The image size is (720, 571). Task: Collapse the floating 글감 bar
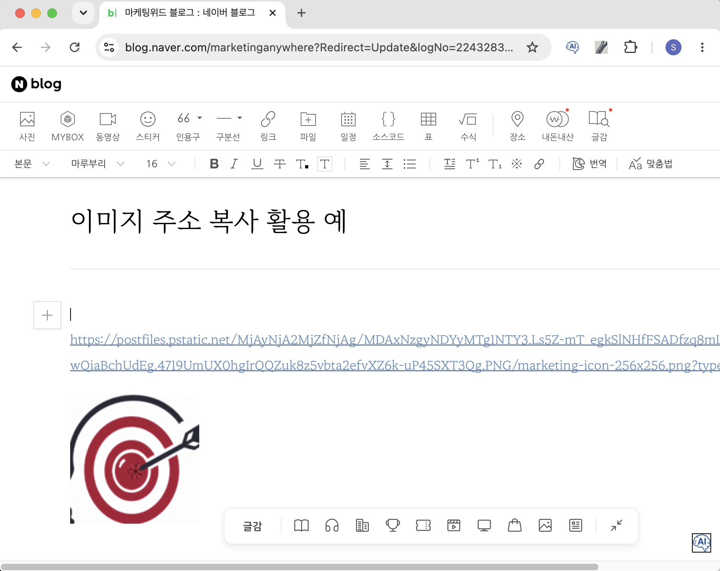617,525
